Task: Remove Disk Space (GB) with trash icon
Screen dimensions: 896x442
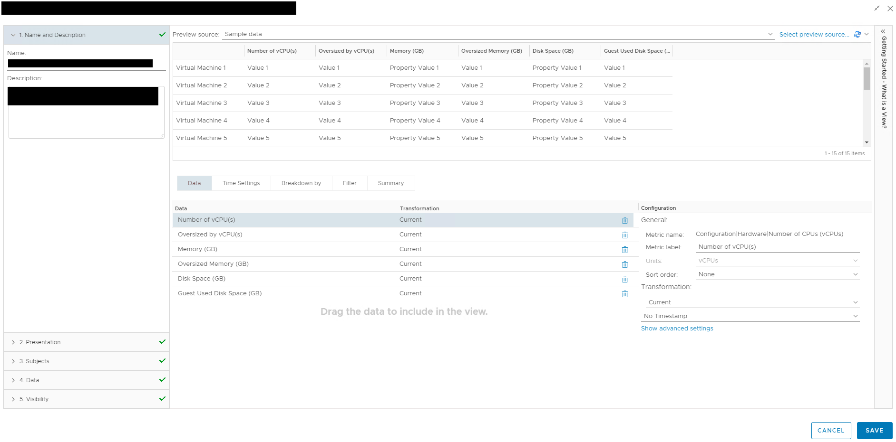Action: click(624, 279)
